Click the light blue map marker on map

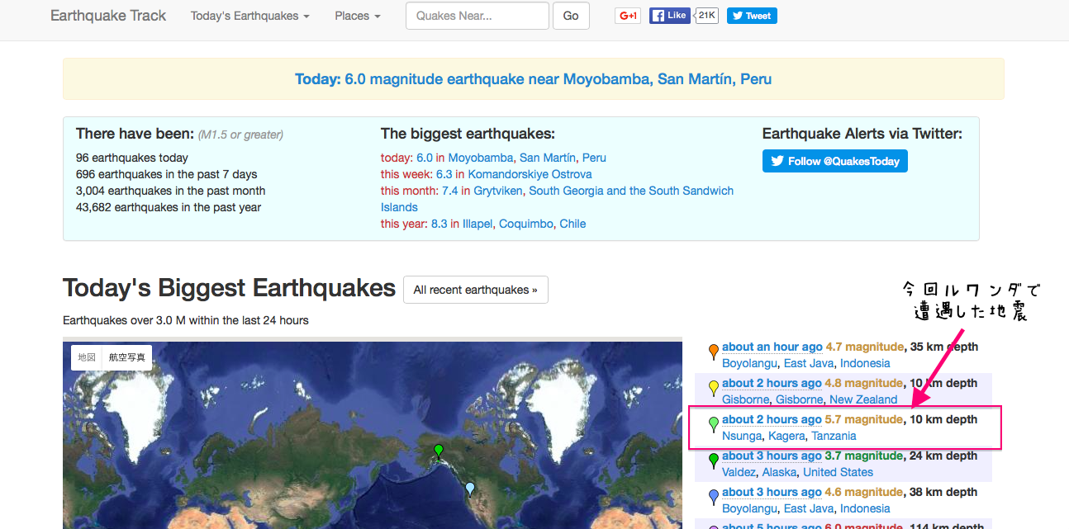[470, 488]
